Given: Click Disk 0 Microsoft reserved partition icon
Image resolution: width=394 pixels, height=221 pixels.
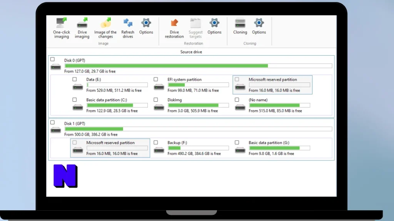Looking at the screenshot, I should coord(240,87).
